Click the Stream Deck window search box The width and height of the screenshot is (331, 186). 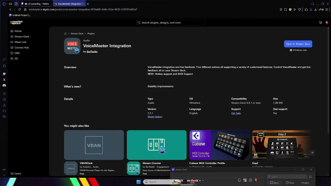point(287,177)
